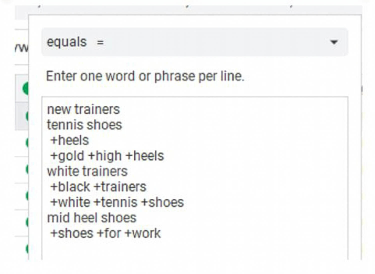Place cursor on the "new trainers" line

click(83, 109)
